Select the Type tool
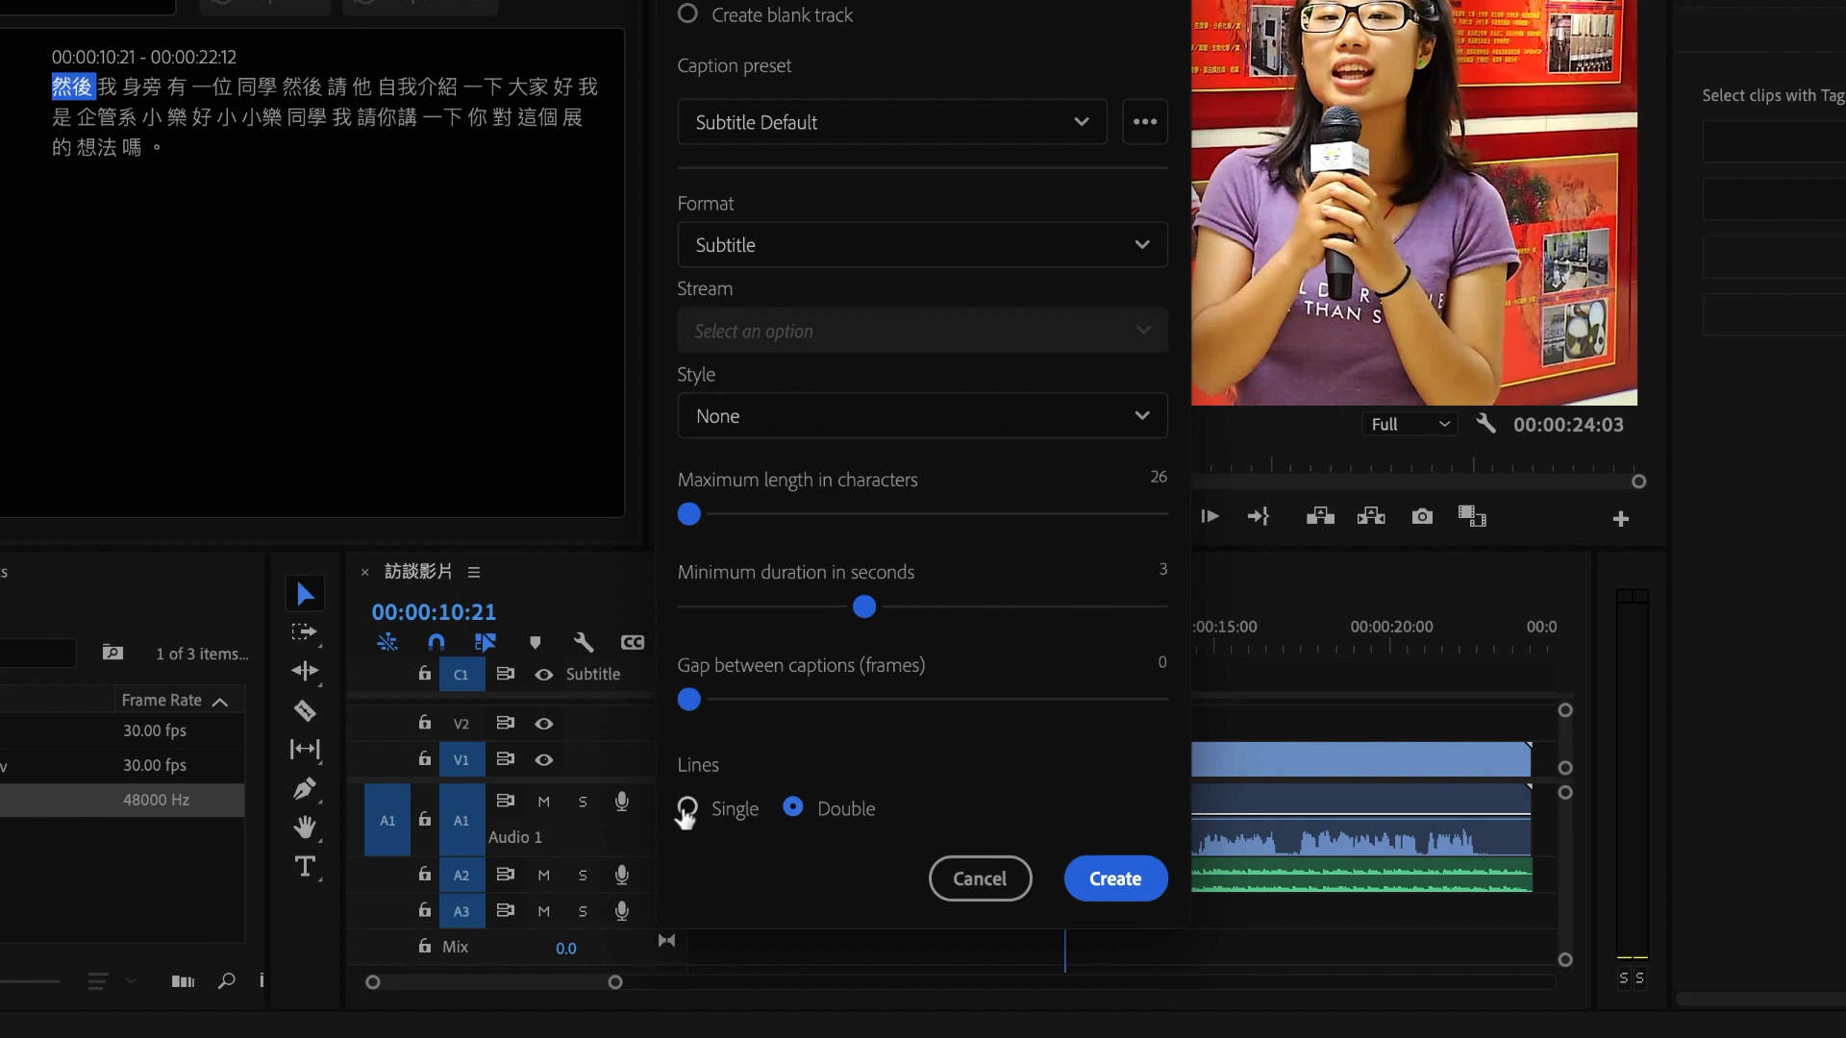 click(305, 867)
